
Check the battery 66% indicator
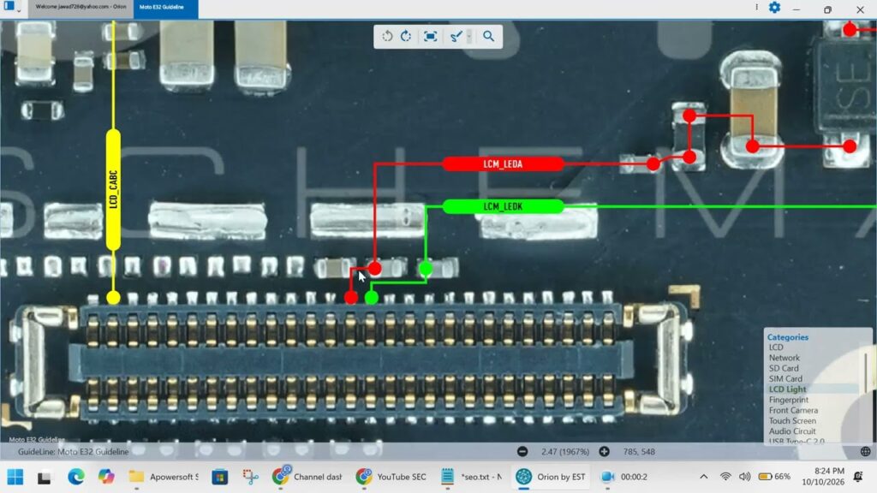coord(774,477)
